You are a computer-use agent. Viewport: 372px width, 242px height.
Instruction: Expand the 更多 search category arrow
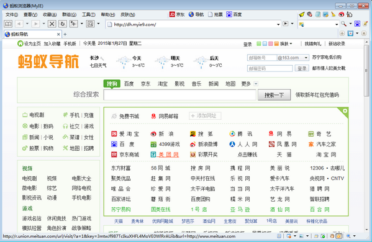coord(256,84)
